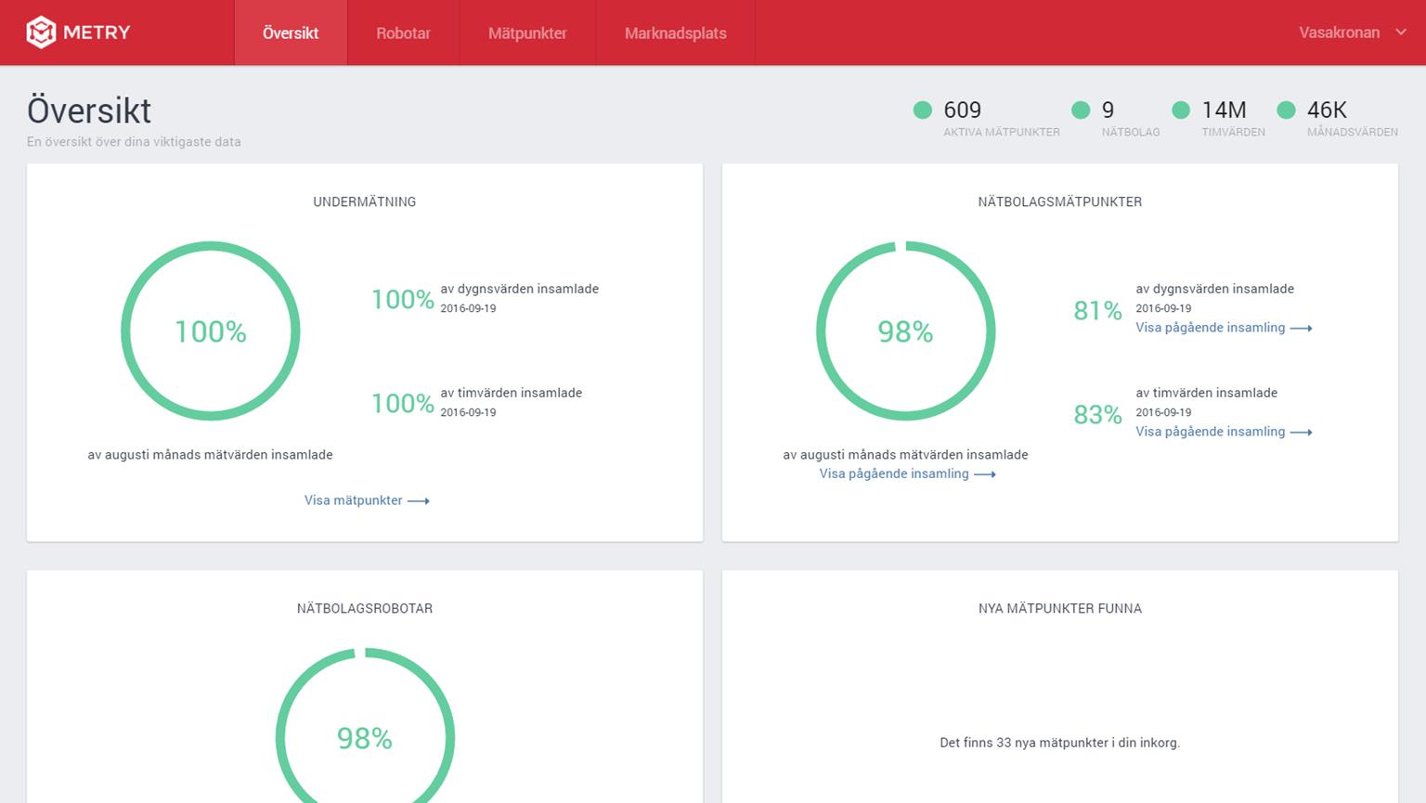Screen dimensions: 1426x803
Task: Select the 14M timvärden value
Action: pyautogui.click(x=1224, y=110)
